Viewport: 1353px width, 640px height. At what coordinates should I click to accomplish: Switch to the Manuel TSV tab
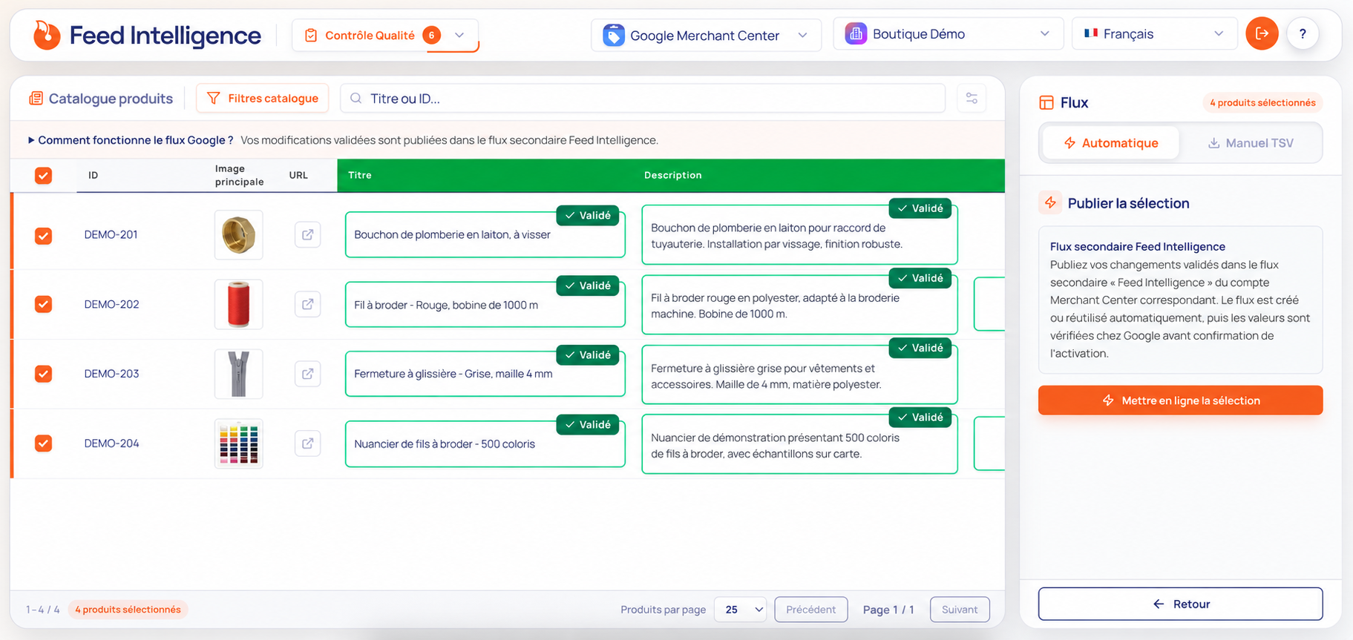1251,143
